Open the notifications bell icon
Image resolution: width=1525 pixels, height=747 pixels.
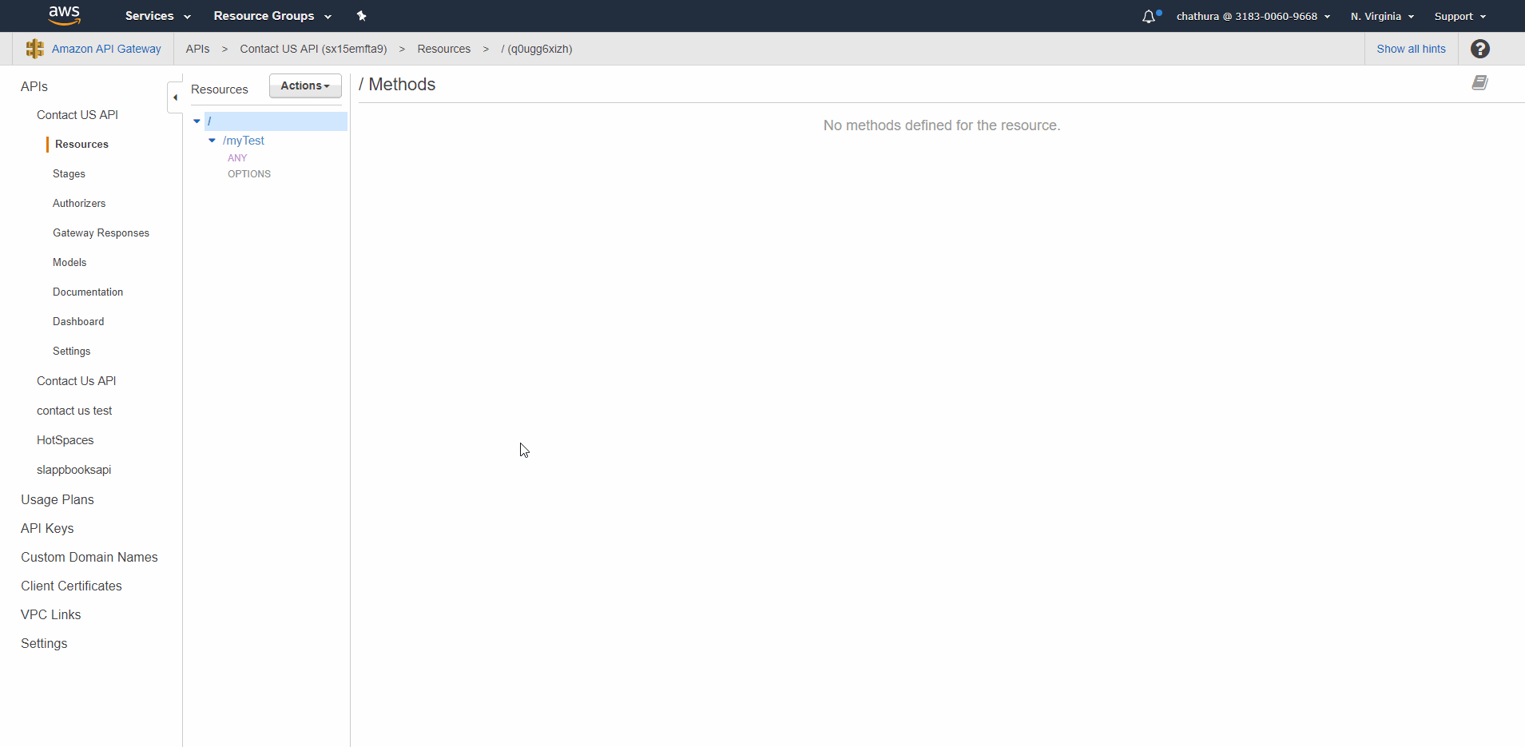click(1149, 16)
